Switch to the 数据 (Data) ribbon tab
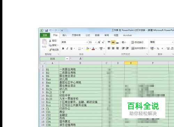The image size is (174, 127). click(97, 35)
